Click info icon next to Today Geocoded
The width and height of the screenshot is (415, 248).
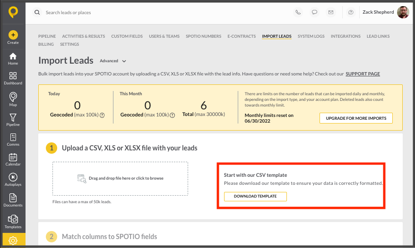[102, 115]
